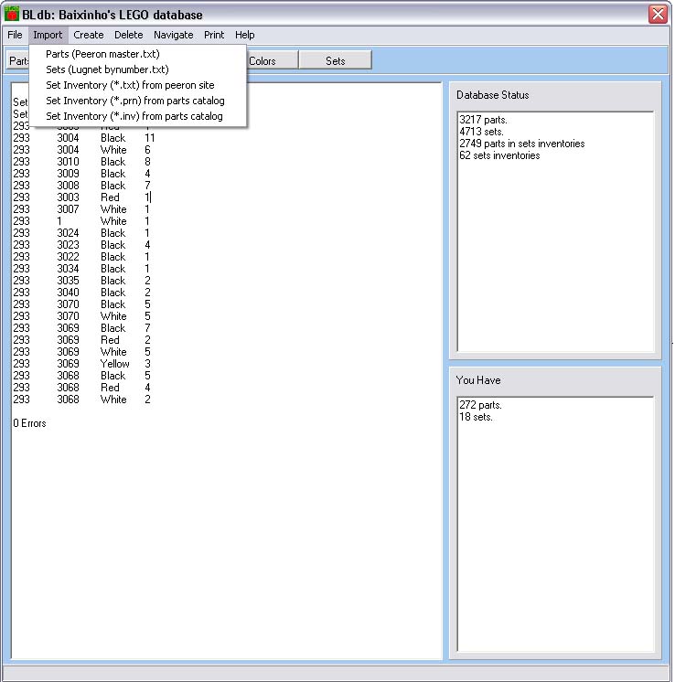Viewport: 675px width, 682px height.
Task: Click the row 3022 Black 1
Action: (81, 257)
